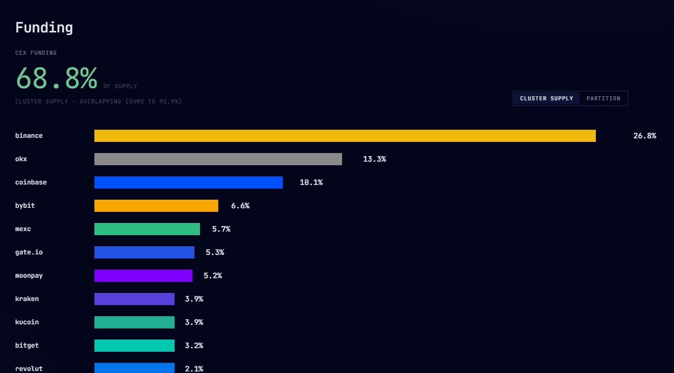674x373 pixels.
Task: Click the kraken row's bar
Action: pos(134,299)
